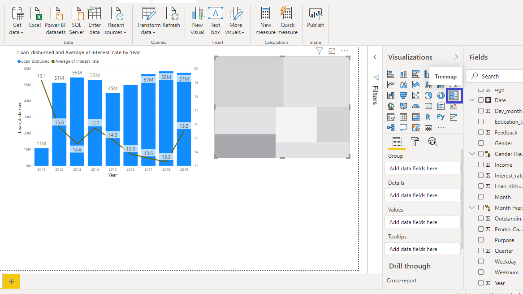Open the Transform data dropdown
523x294 pixels.
tap(148, 21)
